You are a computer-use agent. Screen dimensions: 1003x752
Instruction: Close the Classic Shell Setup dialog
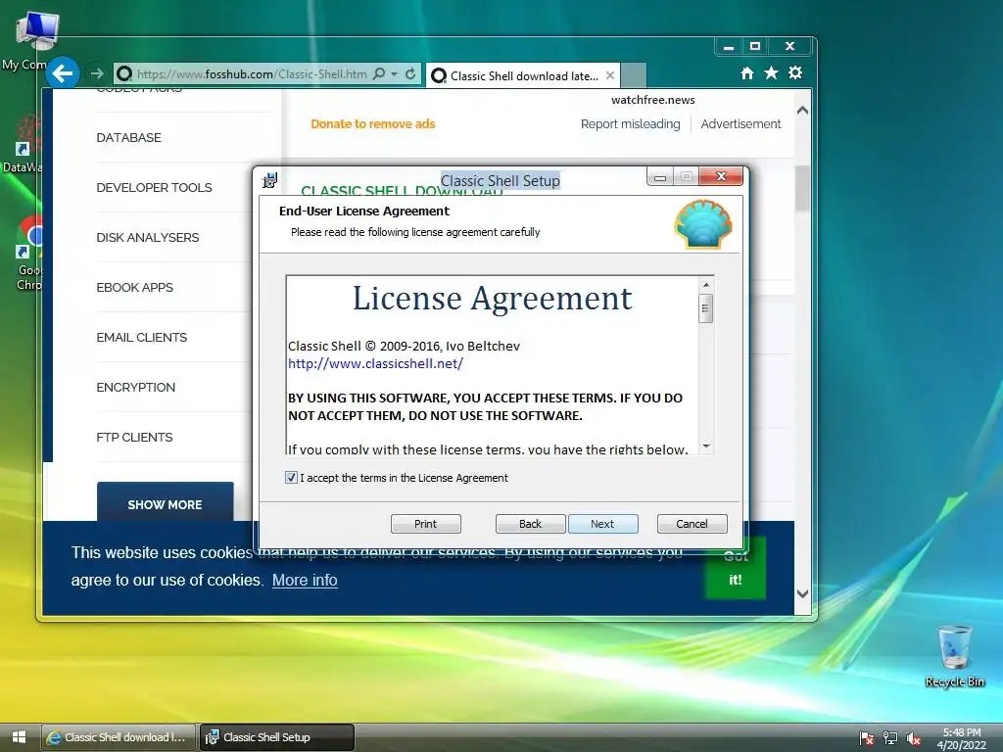[721, 176]
